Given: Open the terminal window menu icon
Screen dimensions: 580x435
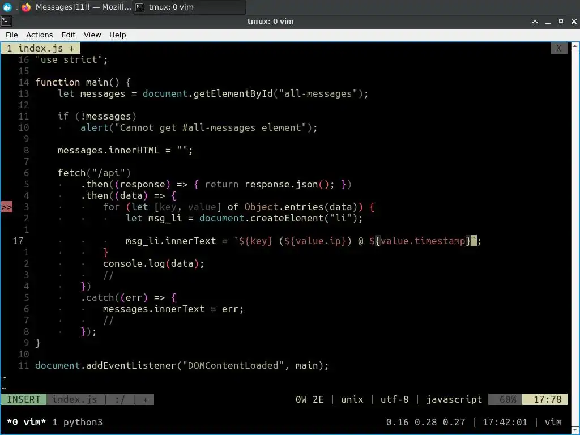Looking at the screenshot, I should [x=6, y=21].
